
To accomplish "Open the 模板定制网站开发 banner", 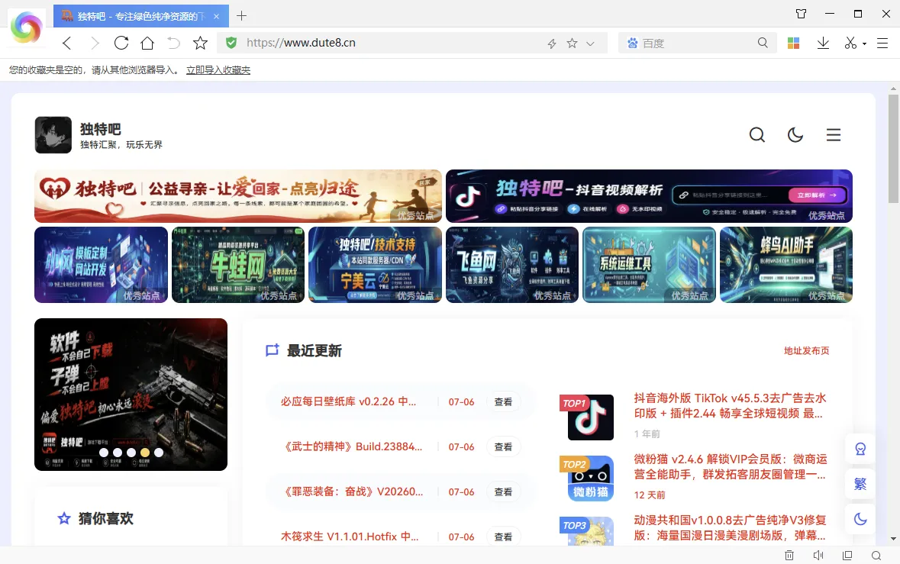I will click(x=101, y=265).
